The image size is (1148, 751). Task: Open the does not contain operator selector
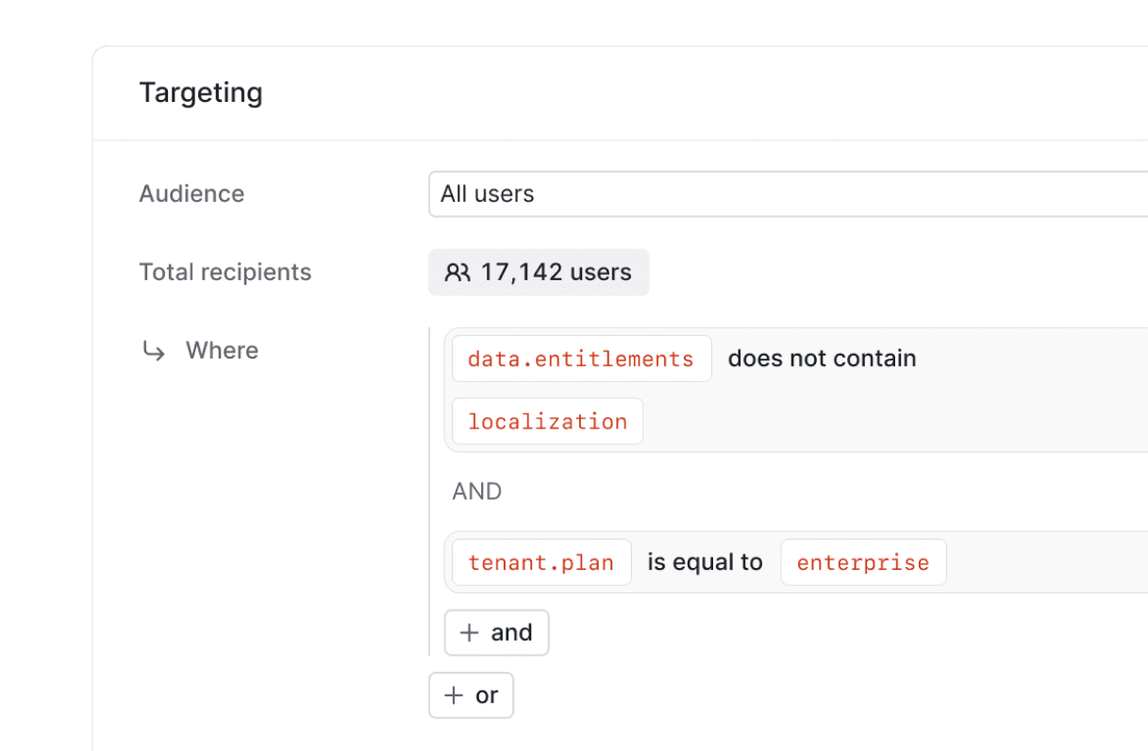pos(822,359)
